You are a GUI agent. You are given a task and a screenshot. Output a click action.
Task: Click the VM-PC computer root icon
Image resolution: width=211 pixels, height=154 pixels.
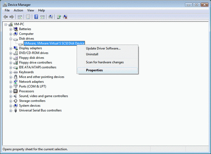11,24
